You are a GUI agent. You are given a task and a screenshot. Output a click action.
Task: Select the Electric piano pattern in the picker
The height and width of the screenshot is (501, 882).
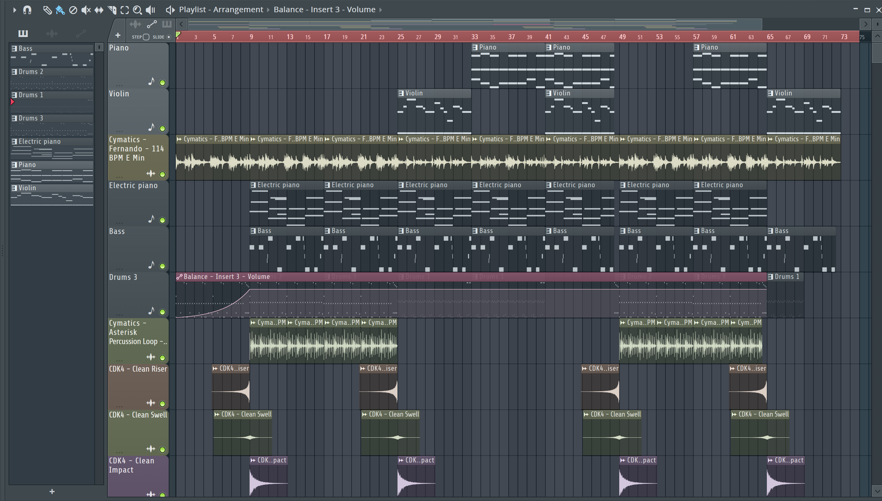coord(52,148)
